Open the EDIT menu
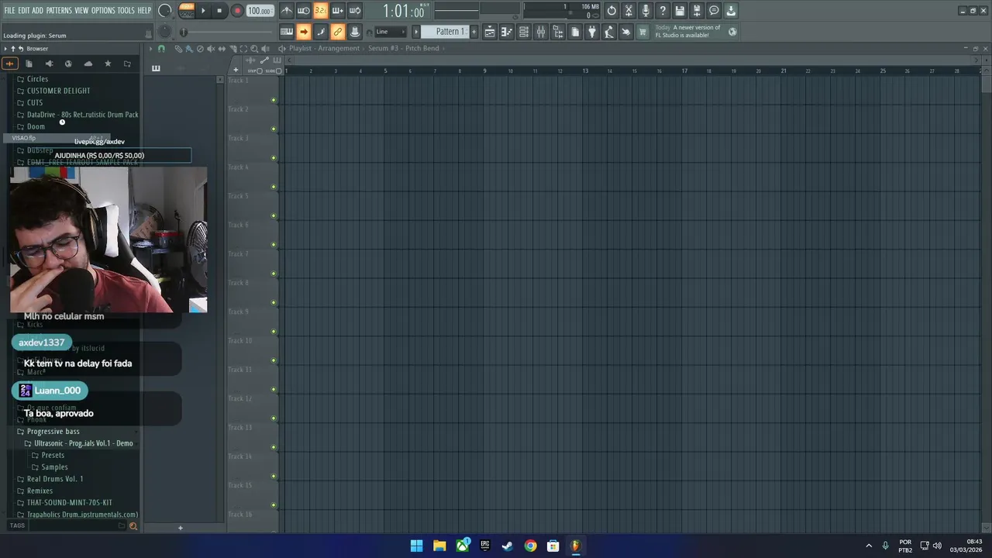 tap(24, 10)
